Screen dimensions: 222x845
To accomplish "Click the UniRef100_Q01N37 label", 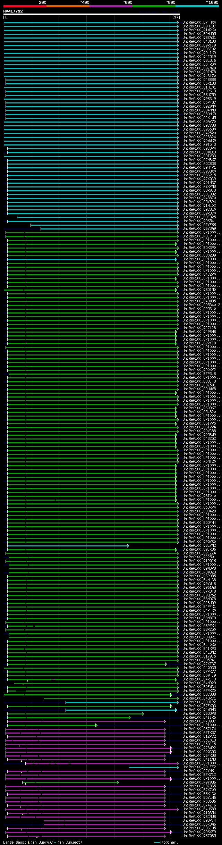I will click(x=199, y=183).
